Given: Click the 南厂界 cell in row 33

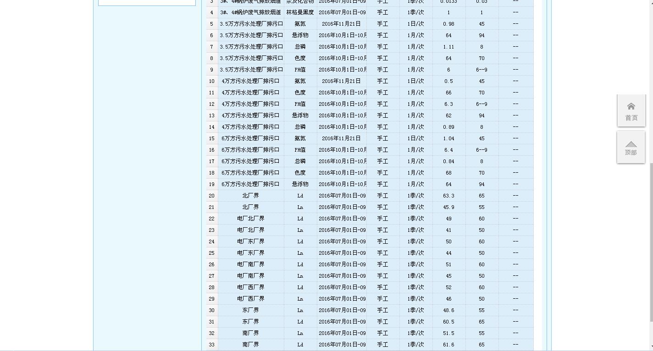Looking at the screenshot, I should pos(250,345).
